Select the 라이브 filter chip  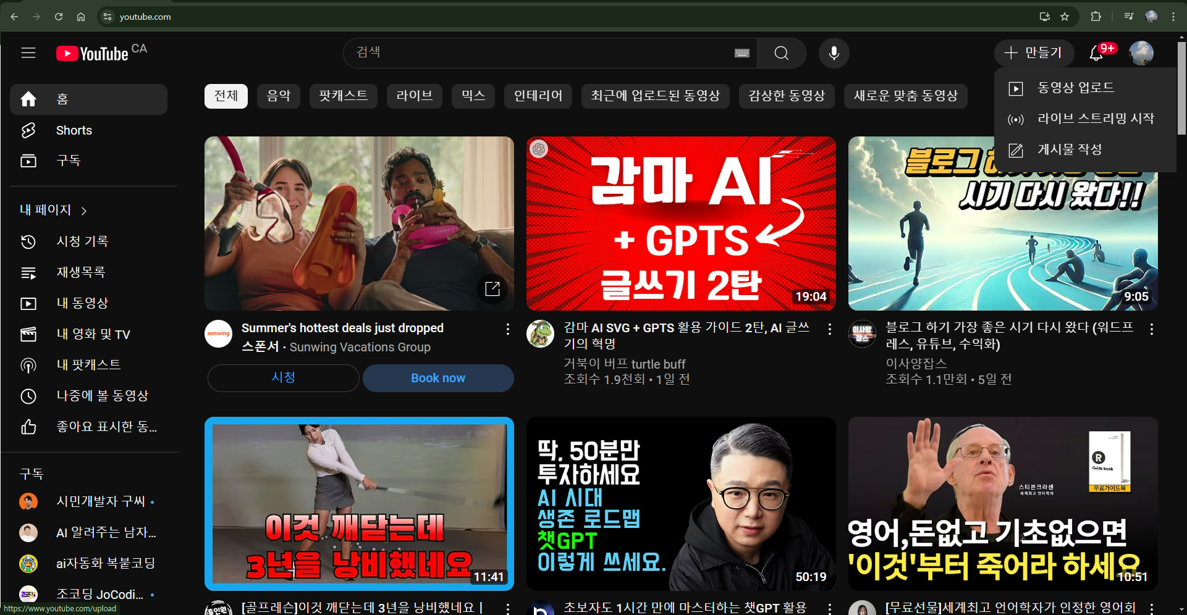coord(414,96)
